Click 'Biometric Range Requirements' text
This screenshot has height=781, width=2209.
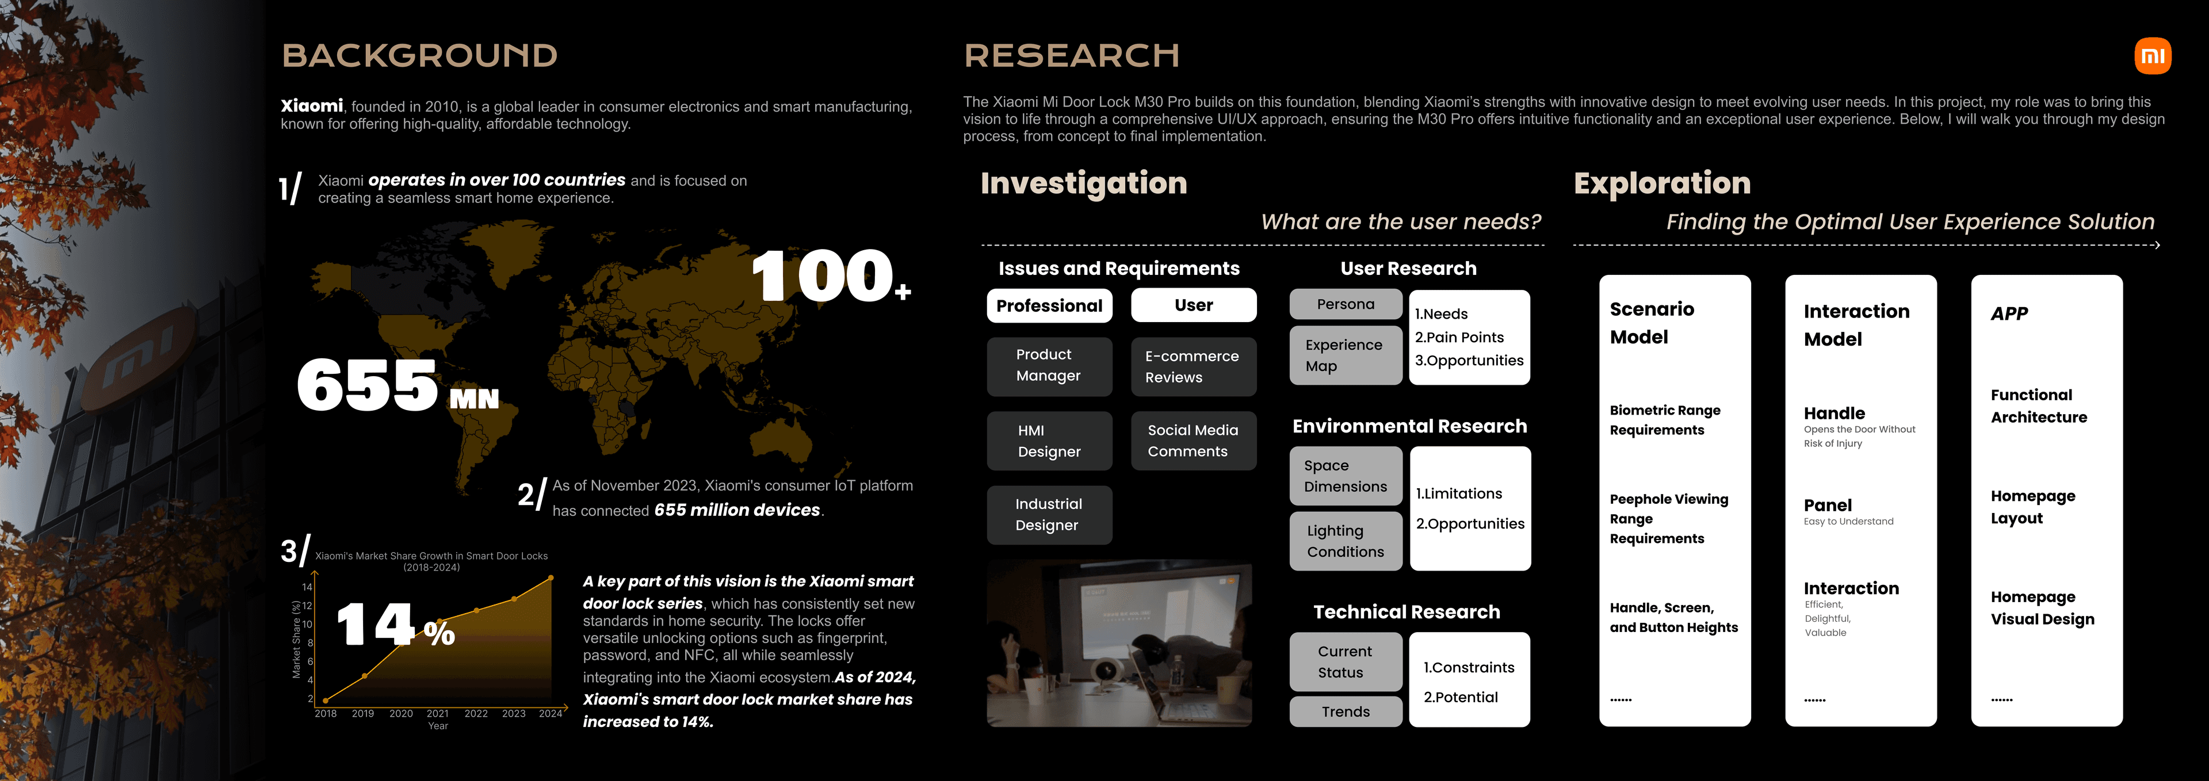tap(1664, 420)
